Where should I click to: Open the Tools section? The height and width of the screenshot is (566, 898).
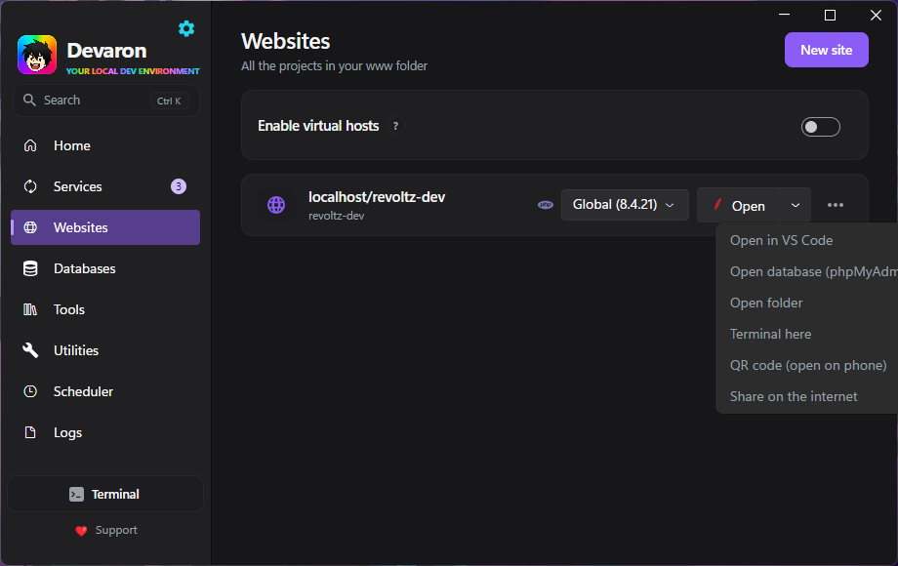pos(105,309)
